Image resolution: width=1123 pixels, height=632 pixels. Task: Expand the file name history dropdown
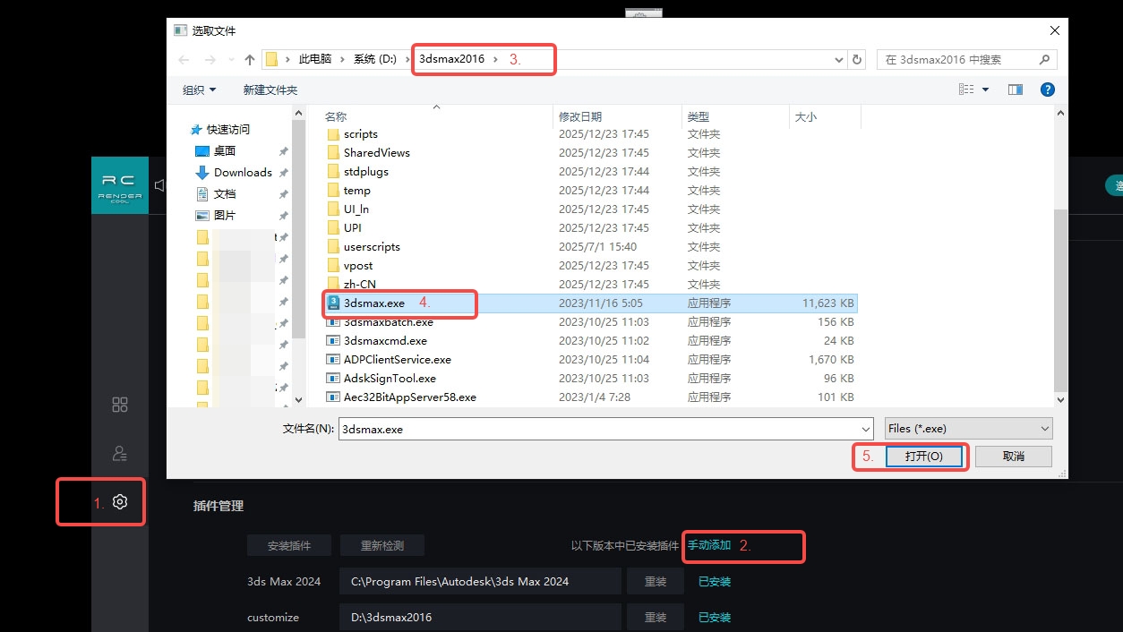(864, 429)
